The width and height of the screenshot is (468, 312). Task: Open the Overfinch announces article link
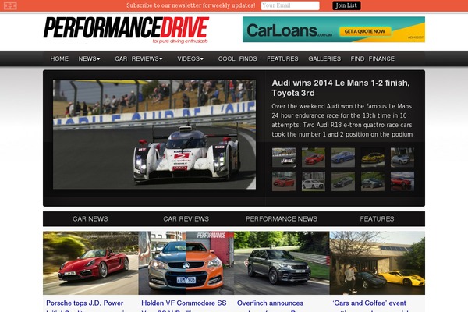point(270,305)
